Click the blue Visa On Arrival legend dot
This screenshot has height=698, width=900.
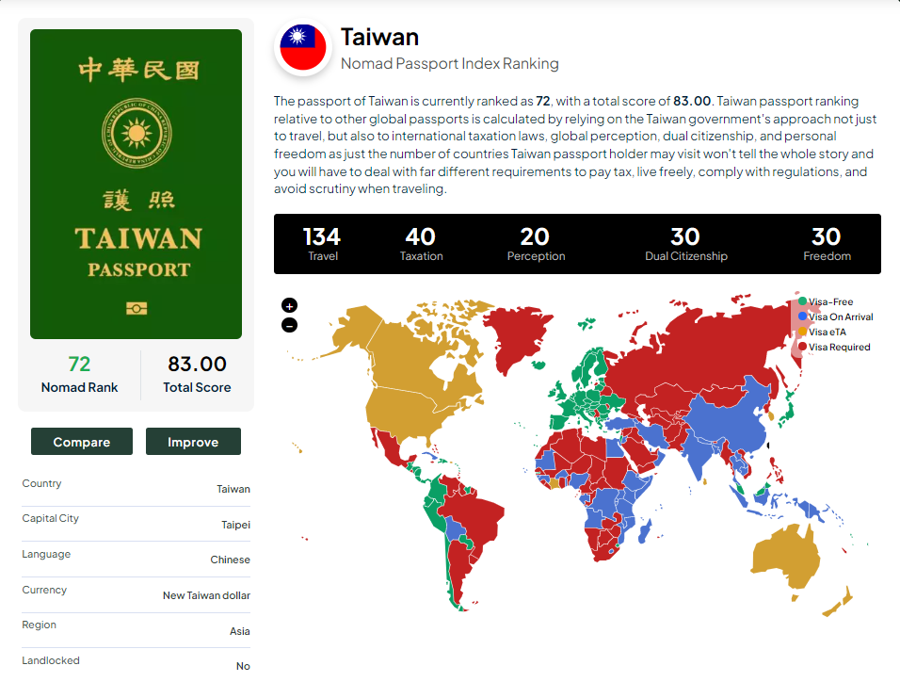pyautogui.click(x=802, y=317)
